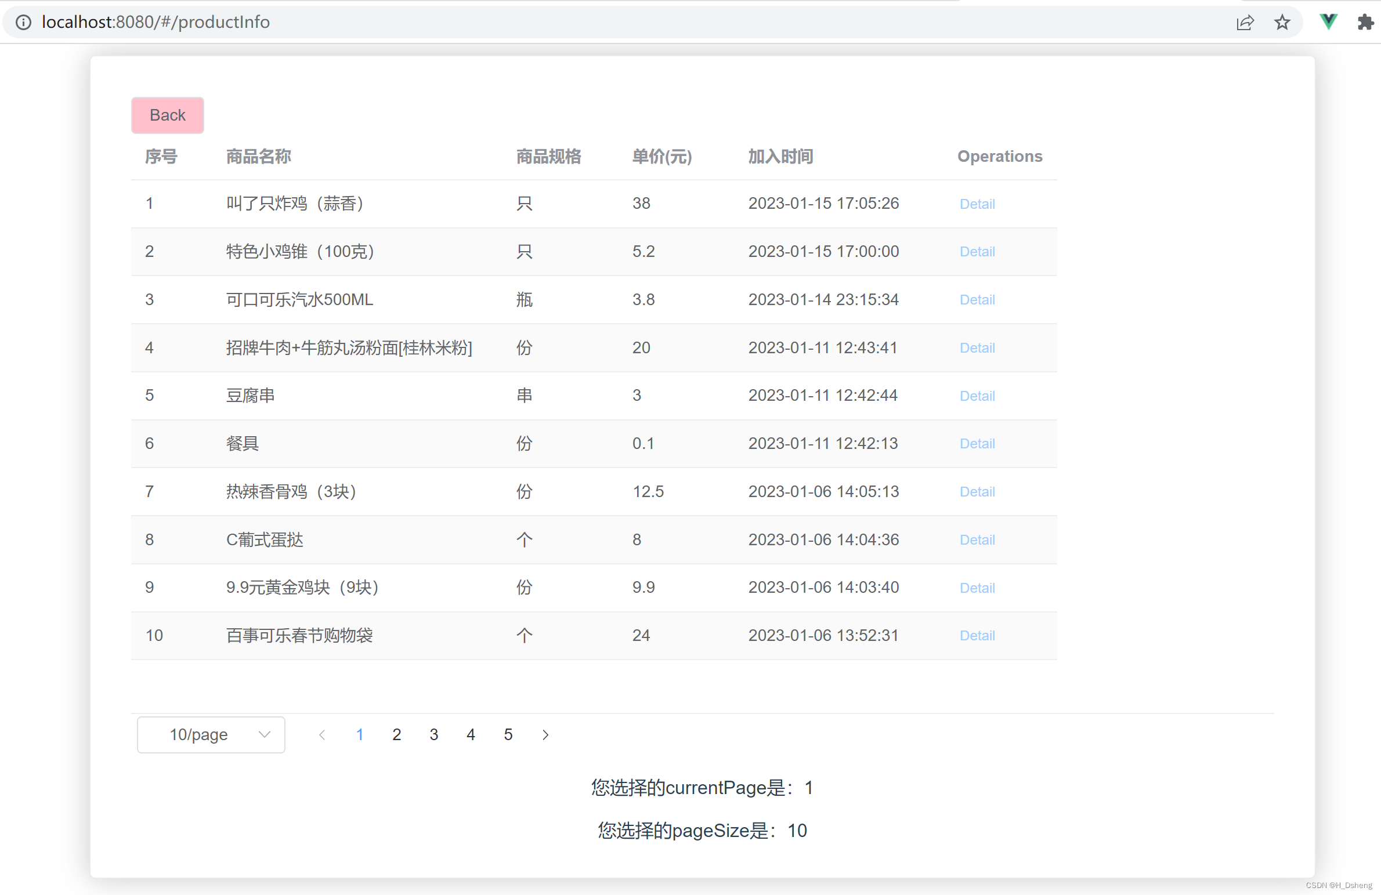Open Detail for 叫了只炸鸡（蒜香）
This screenshot has height=895, width=1381.
(x=977, y=204)
